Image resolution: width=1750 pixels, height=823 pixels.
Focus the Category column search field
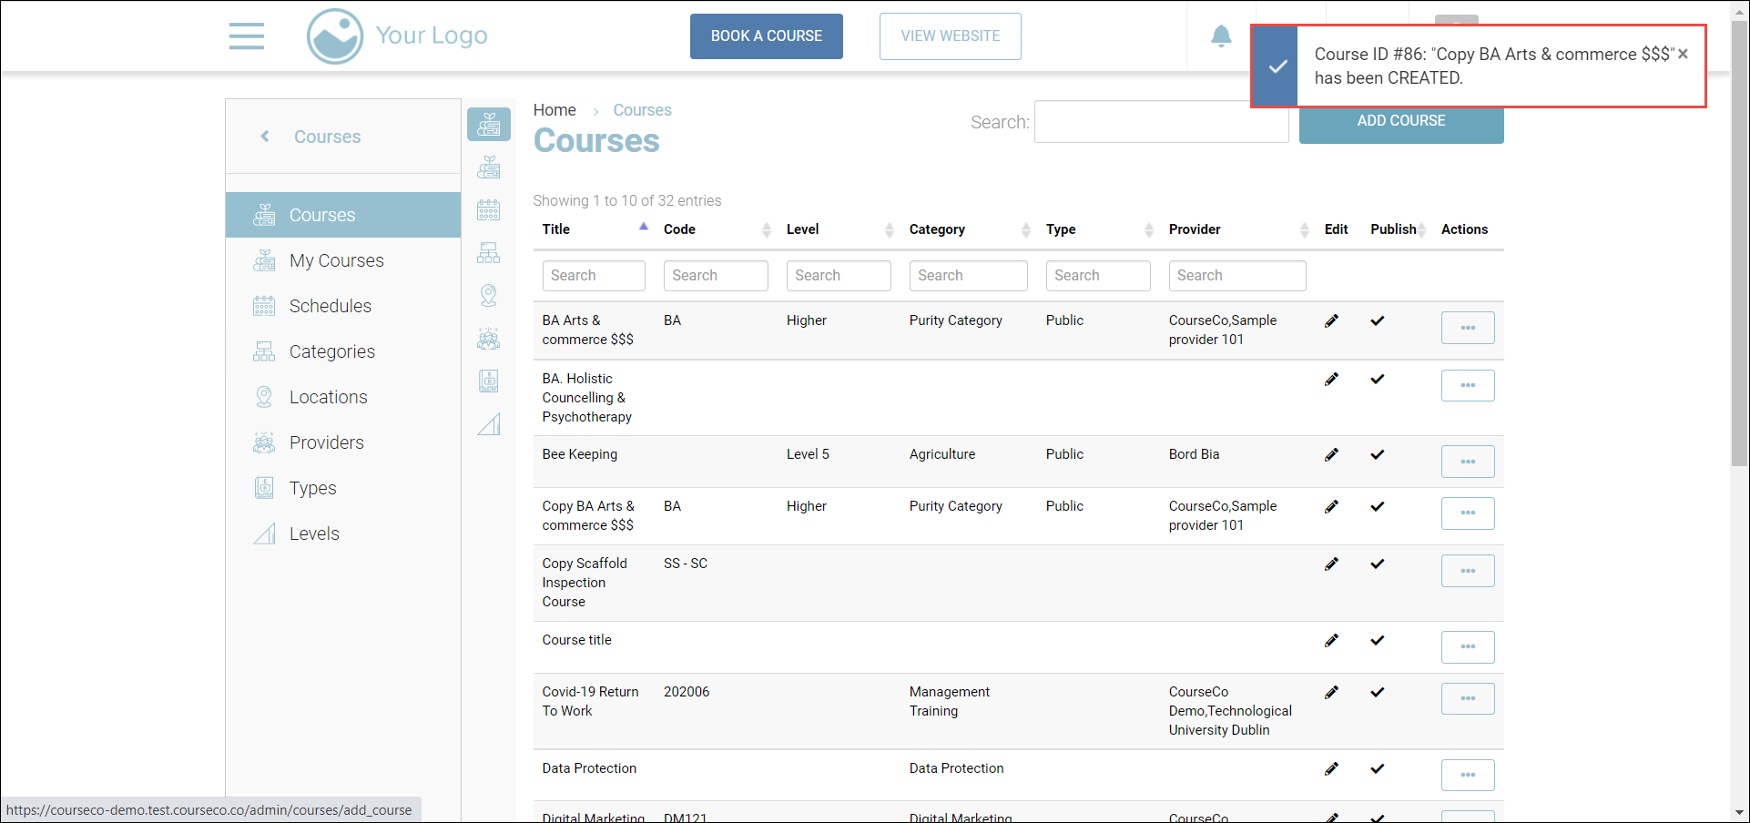tap(968, 276)
